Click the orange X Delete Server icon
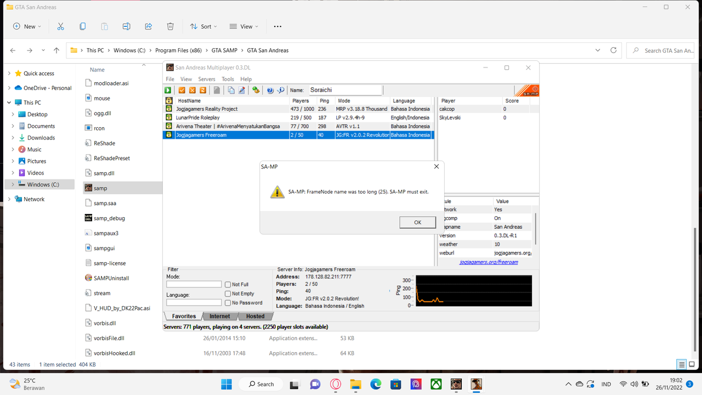Screen dimensions: 702x395 click(193, 90)
